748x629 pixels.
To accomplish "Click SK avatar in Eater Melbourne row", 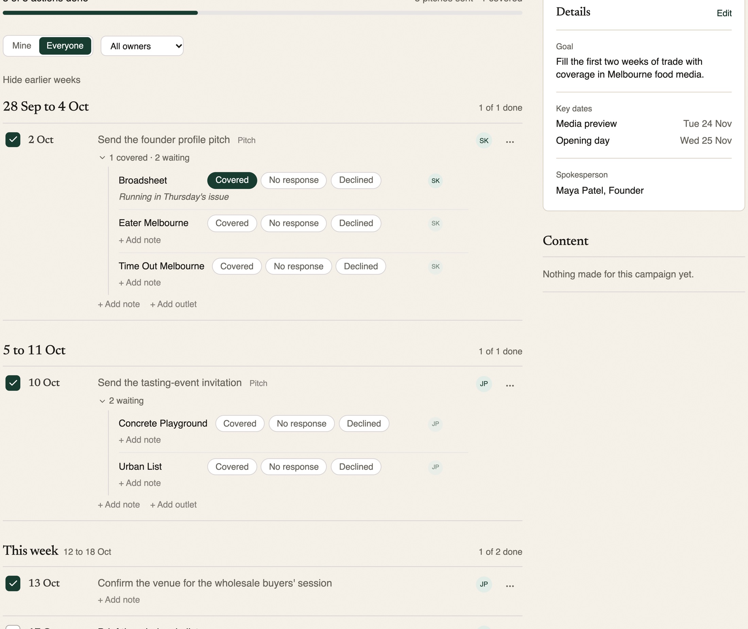I will click(x=435, y=223).
